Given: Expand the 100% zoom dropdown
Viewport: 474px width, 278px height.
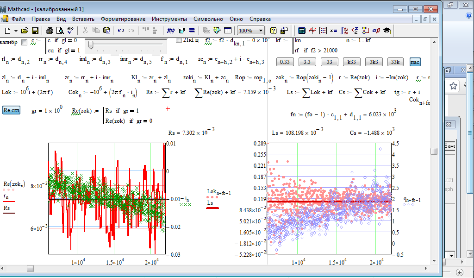Looking at the screenshot, I should coord(261,31).
